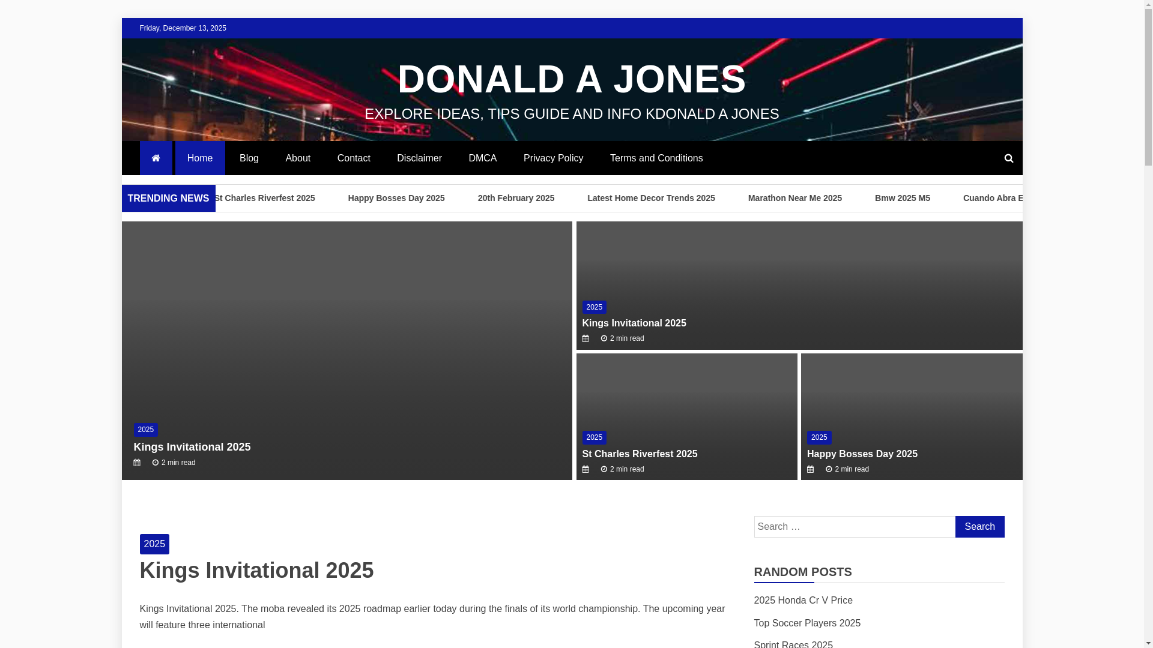Open trending item Marathon Near Me 2025
Image resolution: width=1153 pixels, height=648 pixels.
794,198
